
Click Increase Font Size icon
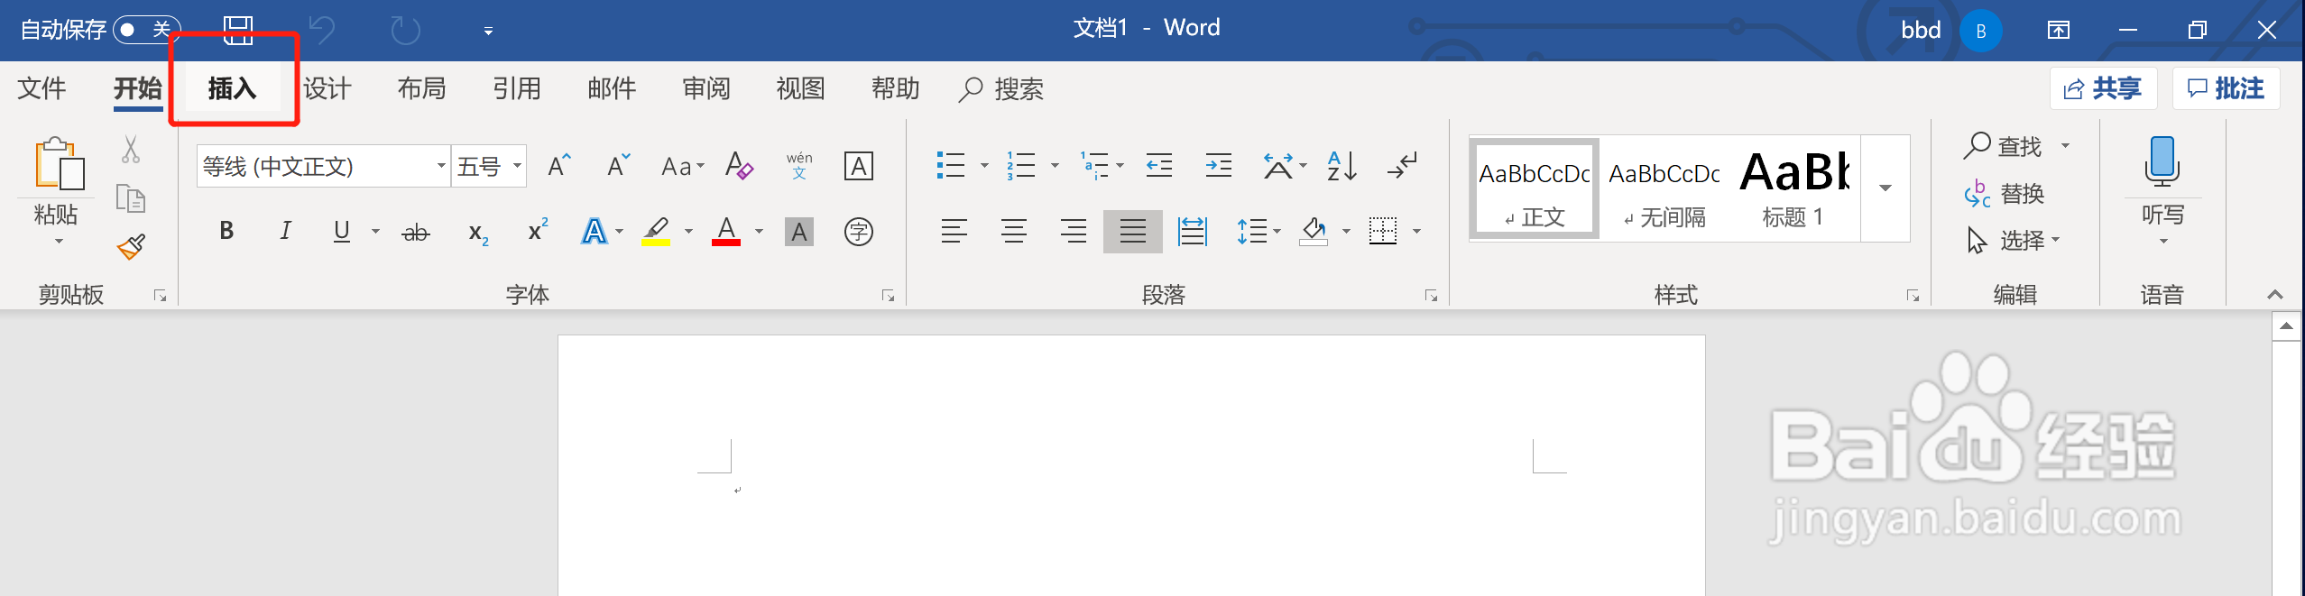click(559, 166)
